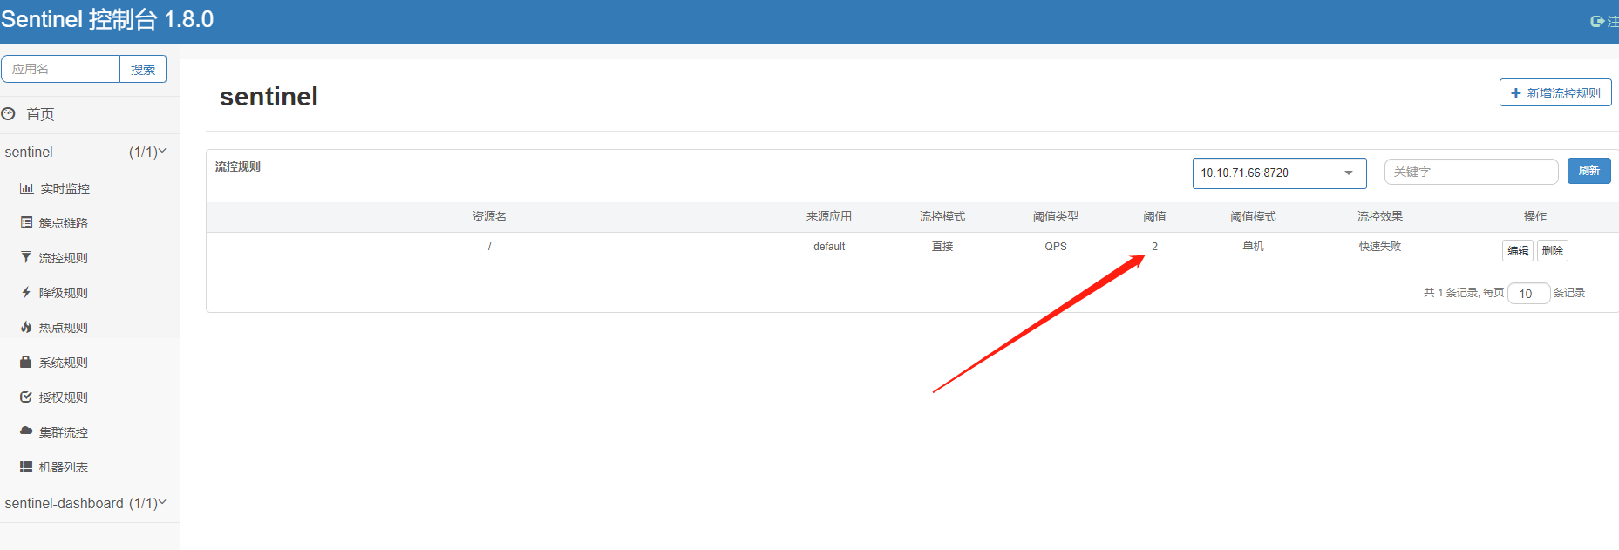Screen dimensions: 1619x550
Task: Click the 资源名 column header
Action: pos(489,216)
